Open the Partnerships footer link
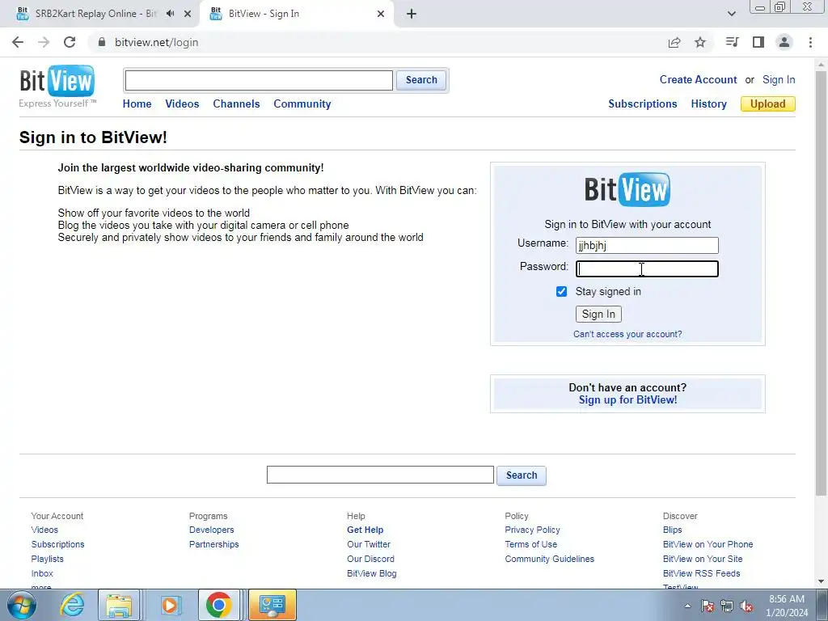This screenshot has height=621, width=828. point(213,544)
